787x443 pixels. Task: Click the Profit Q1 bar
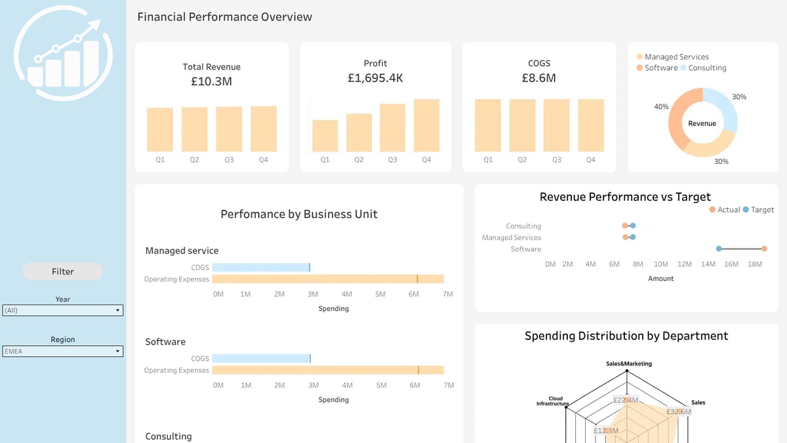click(x=325, y=136)
